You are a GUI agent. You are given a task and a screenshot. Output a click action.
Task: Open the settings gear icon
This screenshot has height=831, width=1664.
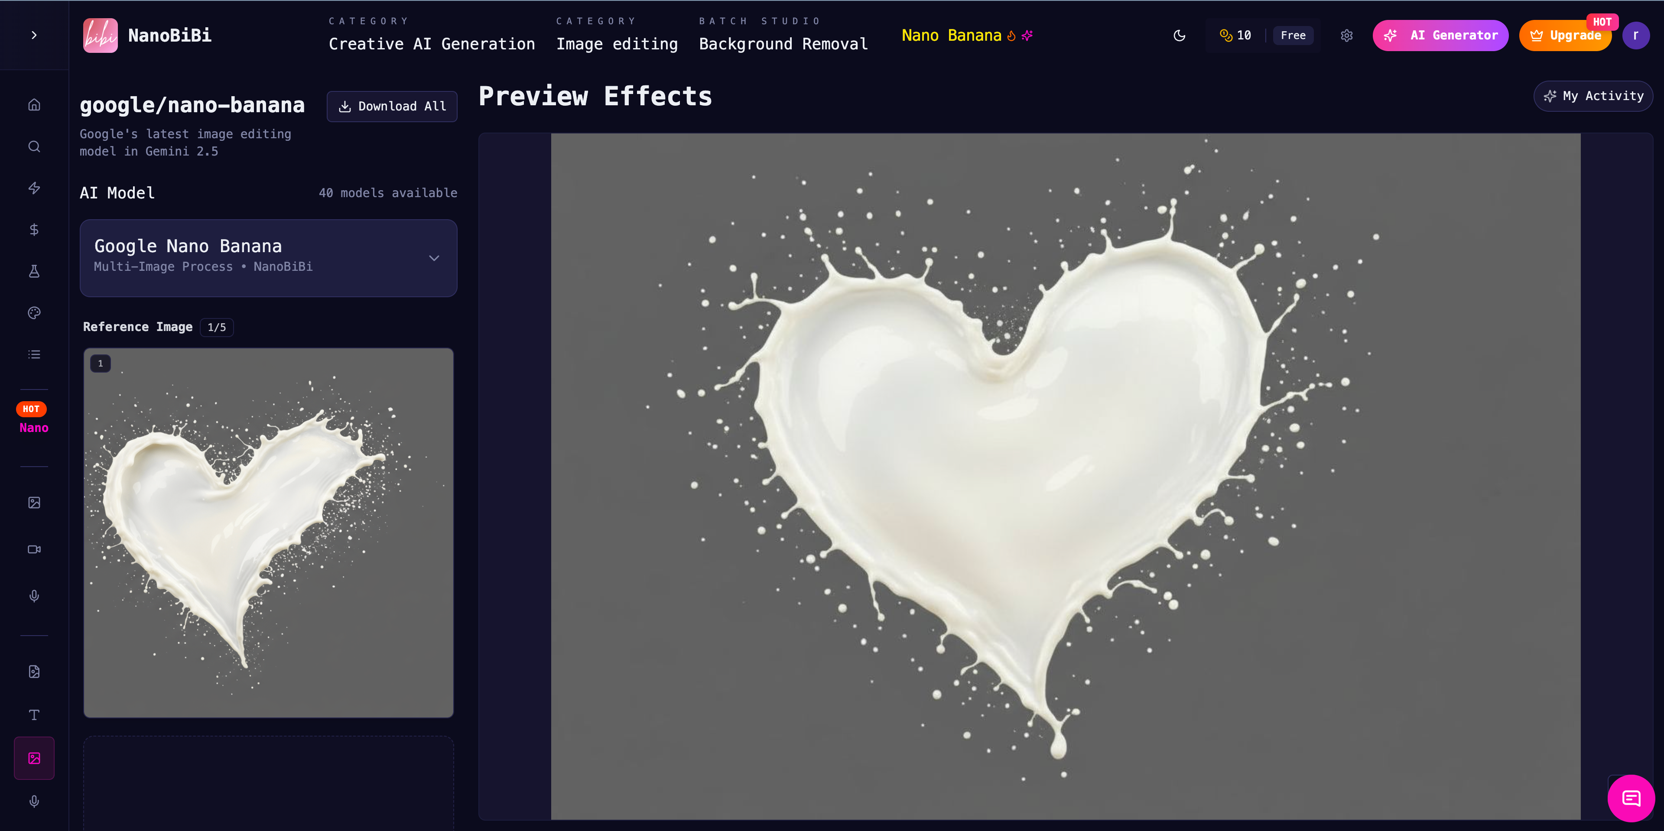click(x=1346, y=36)
